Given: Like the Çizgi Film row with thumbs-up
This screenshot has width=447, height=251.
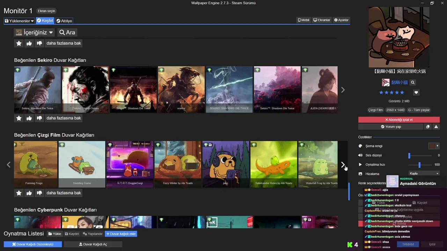Looking at the screenshot, I should 29,193.
